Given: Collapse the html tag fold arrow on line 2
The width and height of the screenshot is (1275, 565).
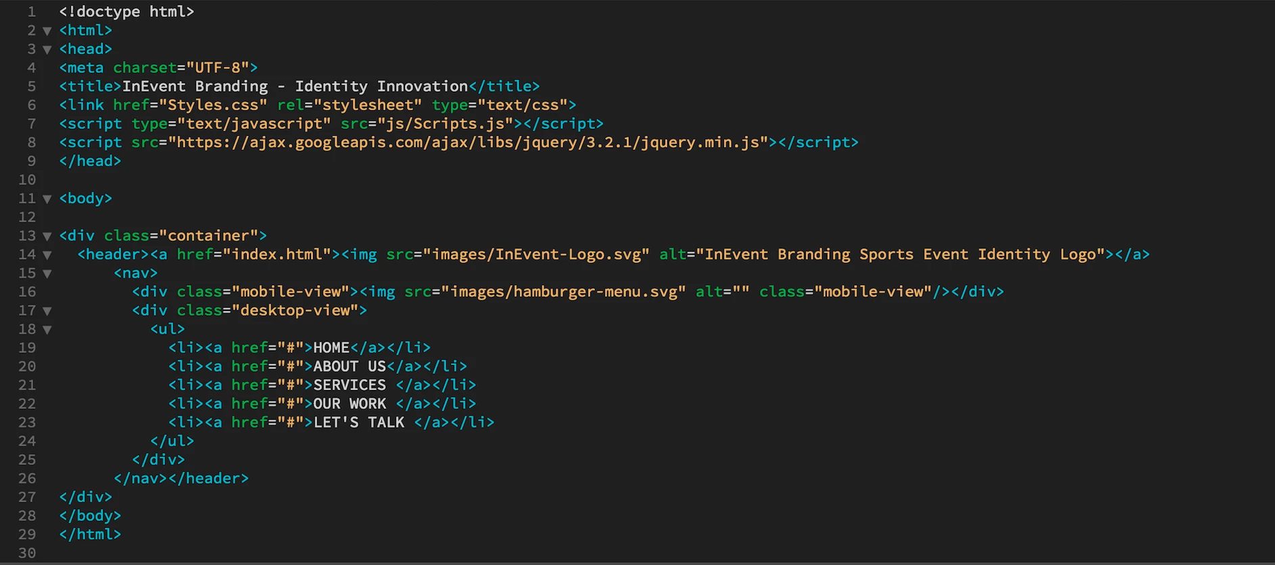Looking at the screenshot, I should (47, 31).
